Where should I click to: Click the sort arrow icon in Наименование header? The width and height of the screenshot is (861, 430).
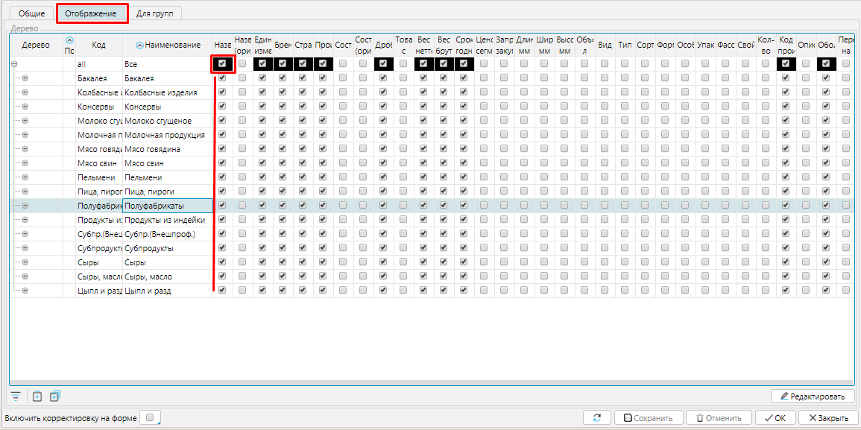tap(139, 45)
